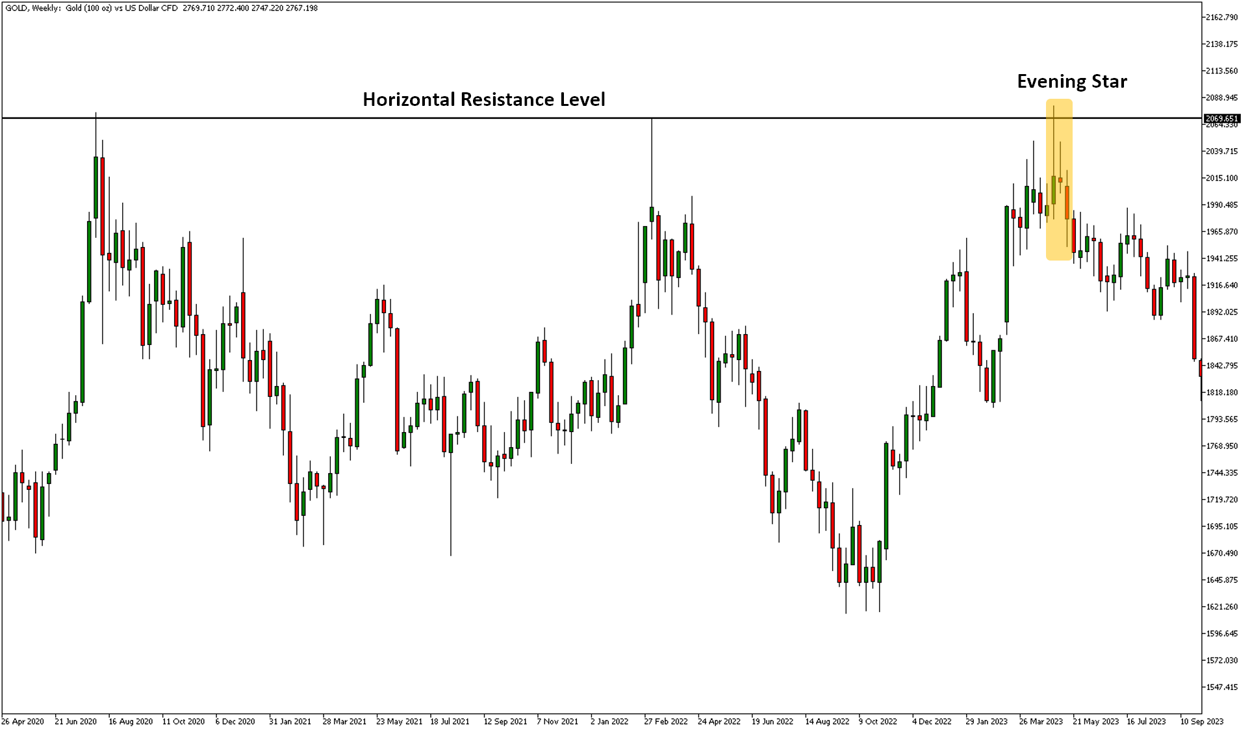
Task: Select the 'Evening Star' text label
Action: click(1072, 81)
